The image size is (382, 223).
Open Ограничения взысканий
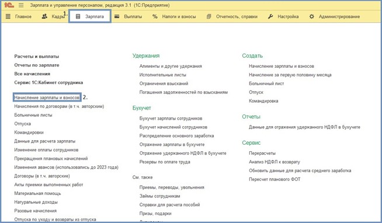164,83
